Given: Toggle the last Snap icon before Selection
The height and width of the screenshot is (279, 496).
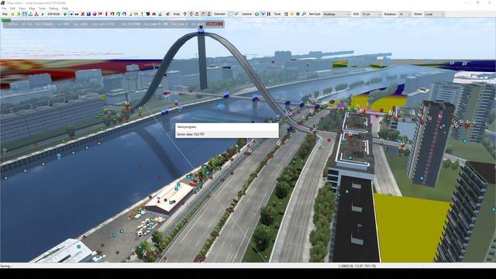Looking at the screenshot, I should [208, 14].
